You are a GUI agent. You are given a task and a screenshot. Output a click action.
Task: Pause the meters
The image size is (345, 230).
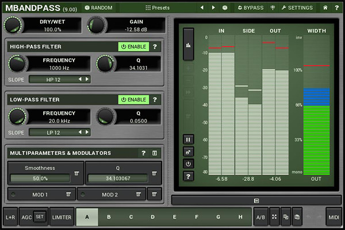[188, 139]
